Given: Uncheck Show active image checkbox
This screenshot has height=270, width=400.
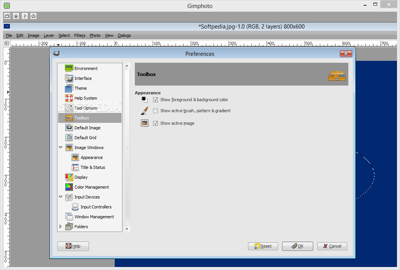Looking at the screenshot, I should [155, 123].
